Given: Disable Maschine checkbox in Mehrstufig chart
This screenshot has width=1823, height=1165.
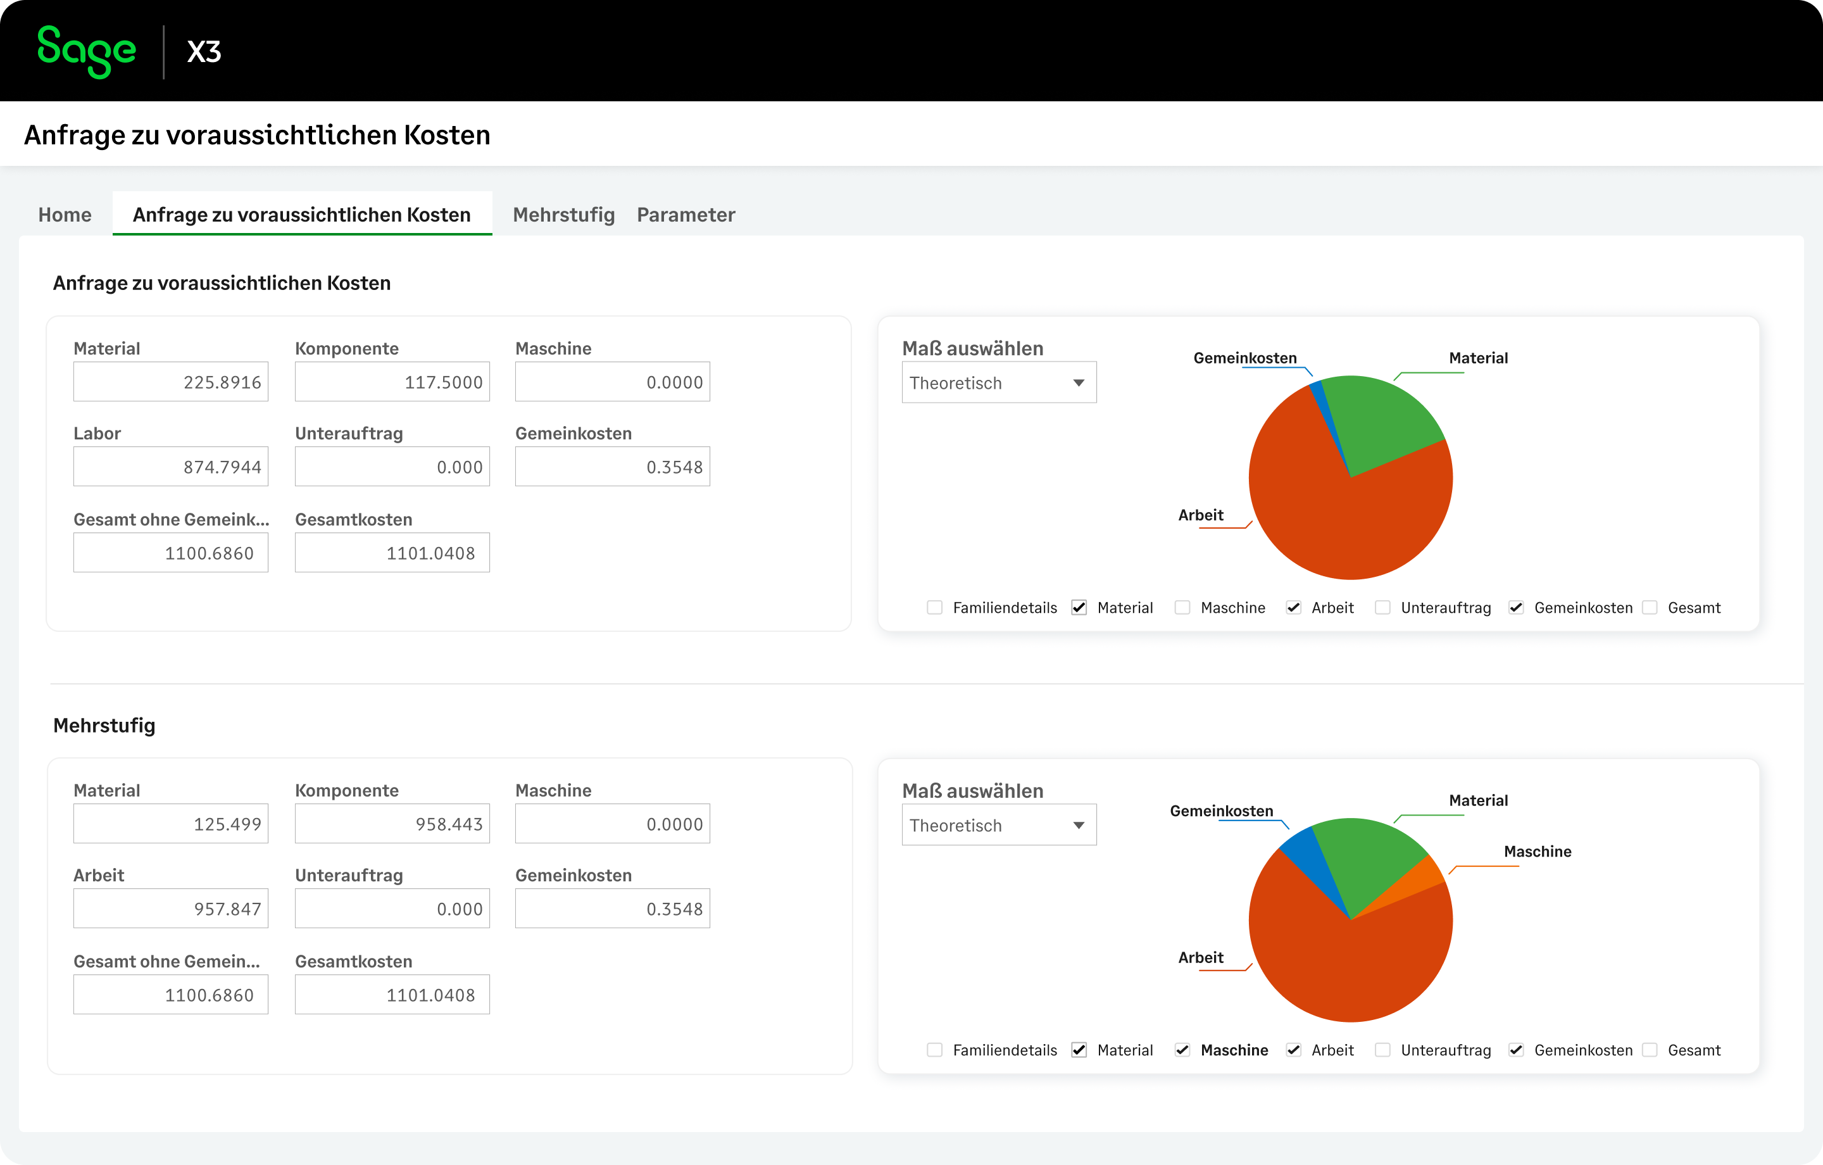Looking at the screenshot, I should (1182, 1050).
